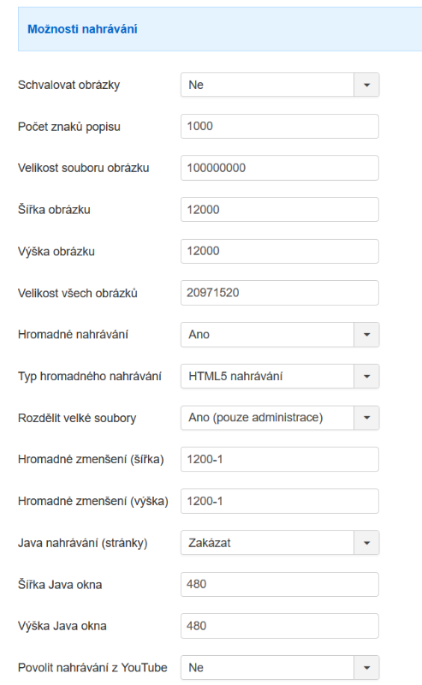Click the Hromadné zmenšení (výška) field

pos(280,501)
